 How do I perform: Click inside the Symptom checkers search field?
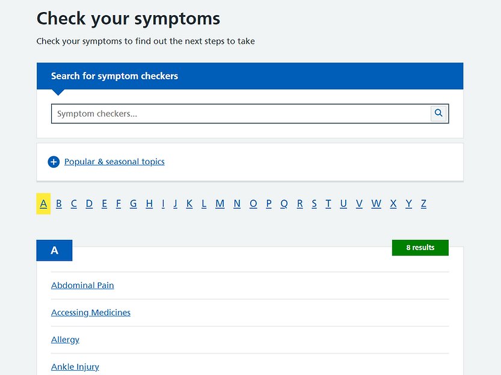pyautogui.click(x=241, y=114)
